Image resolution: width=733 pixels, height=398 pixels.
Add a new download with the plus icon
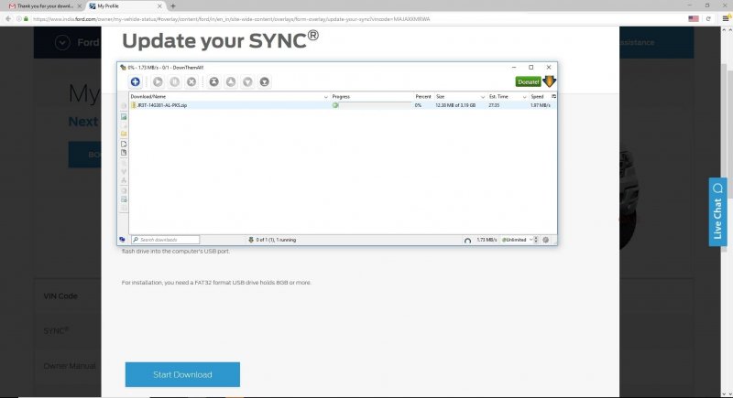(135, 81)
